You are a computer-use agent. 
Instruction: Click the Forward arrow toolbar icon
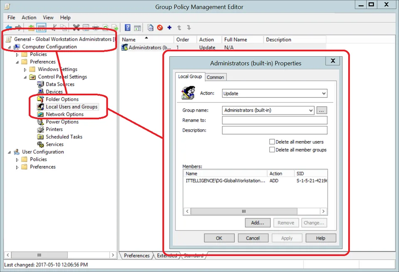pyautogui.click(x=18, y=27)
